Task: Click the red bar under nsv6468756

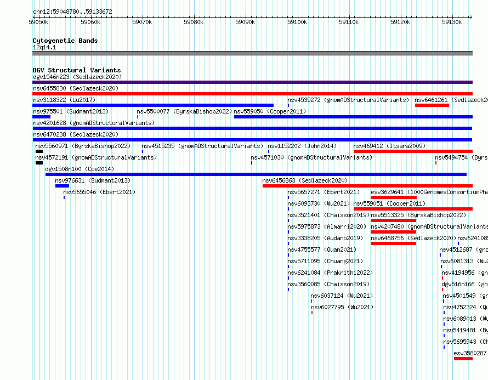Action: tap(394, 243)
